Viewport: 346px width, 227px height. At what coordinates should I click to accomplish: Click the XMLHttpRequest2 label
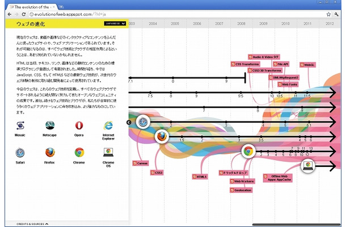284,78
